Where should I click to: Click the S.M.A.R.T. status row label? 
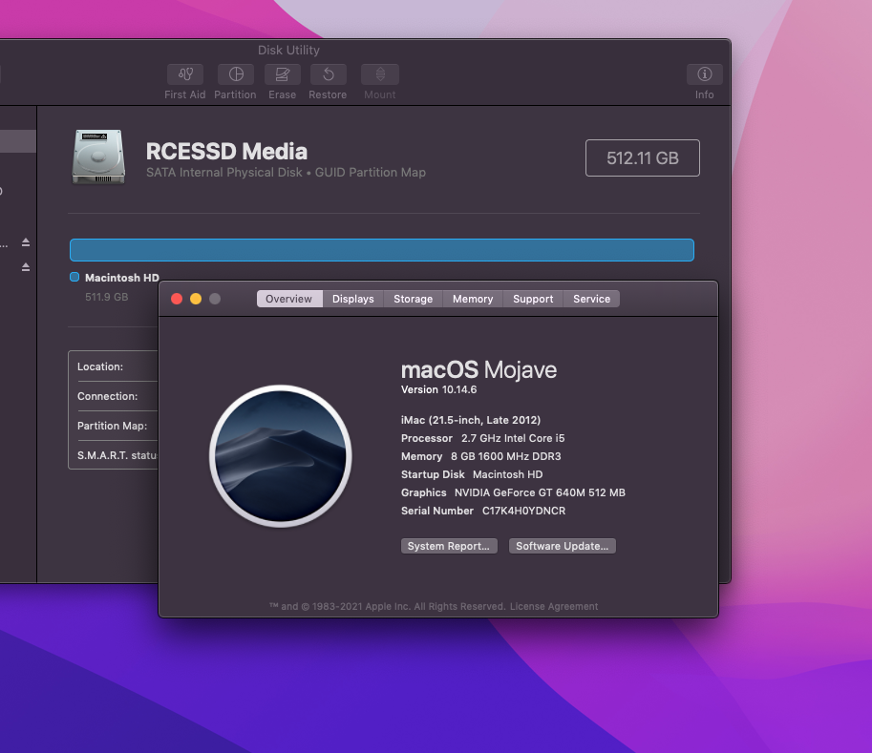point(117,455)
